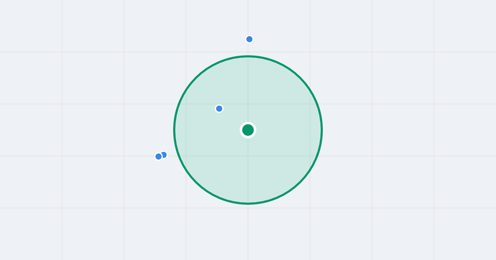This screenshot has height=260, width=496.
Task: Click the green circle's outline at its bottommost point
Action: (x=248, y=203)
